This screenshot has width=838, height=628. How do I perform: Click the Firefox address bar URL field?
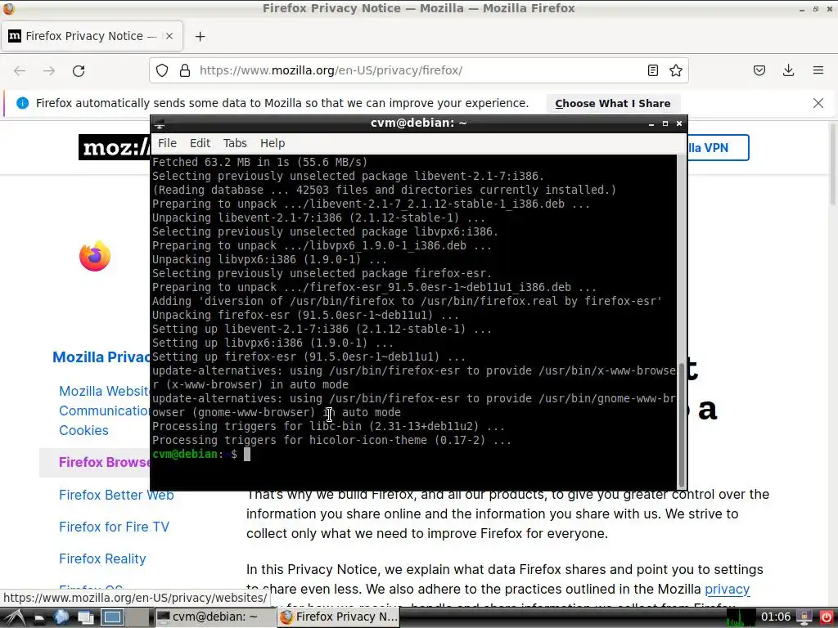pyautogui.click(x=418, y=70)
